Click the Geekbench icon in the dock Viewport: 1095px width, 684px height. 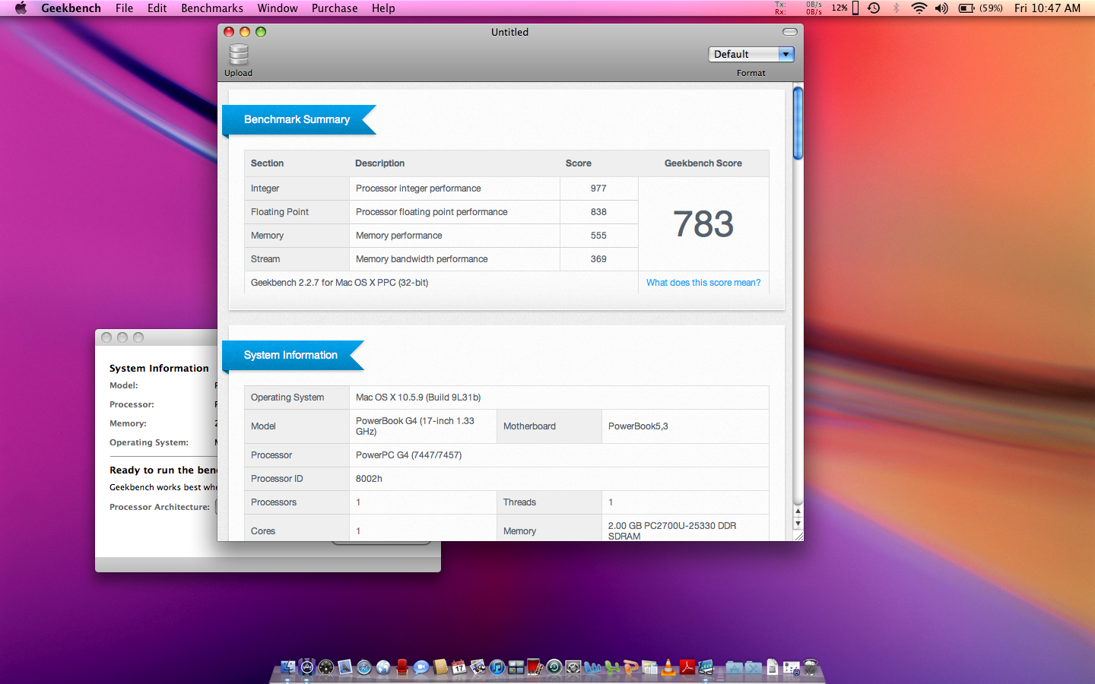coord(707,667)
